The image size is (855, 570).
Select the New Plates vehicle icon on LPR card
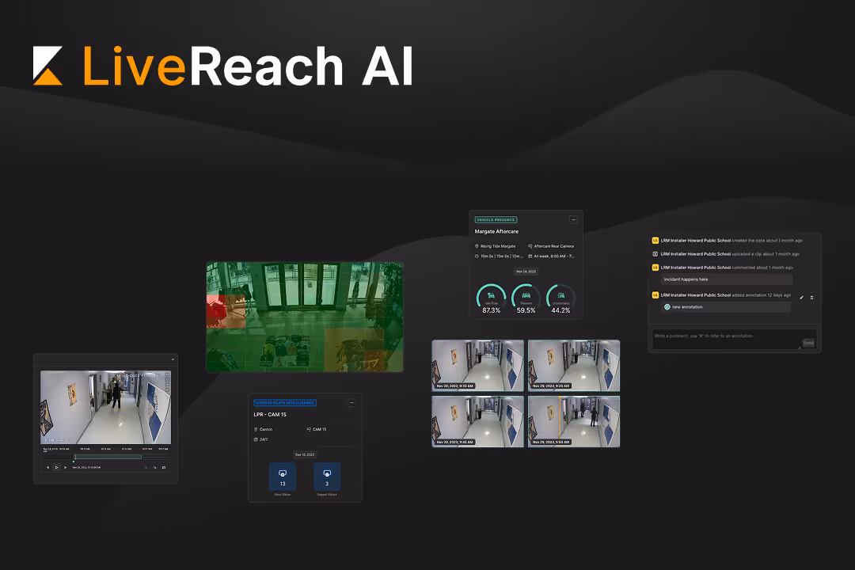283,473
